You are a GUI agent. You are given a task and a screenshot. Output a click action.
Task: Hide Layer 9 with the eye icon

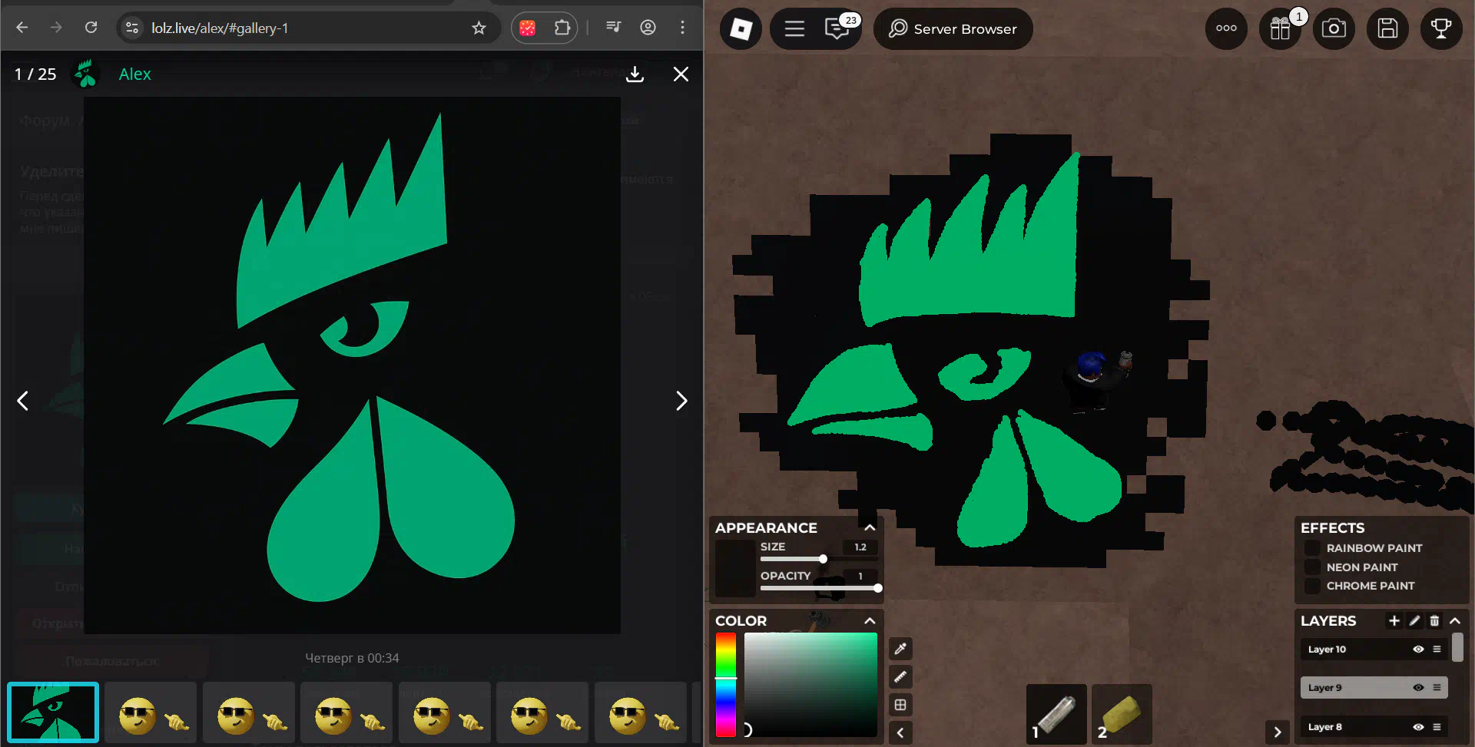[x=1418, y=687]
